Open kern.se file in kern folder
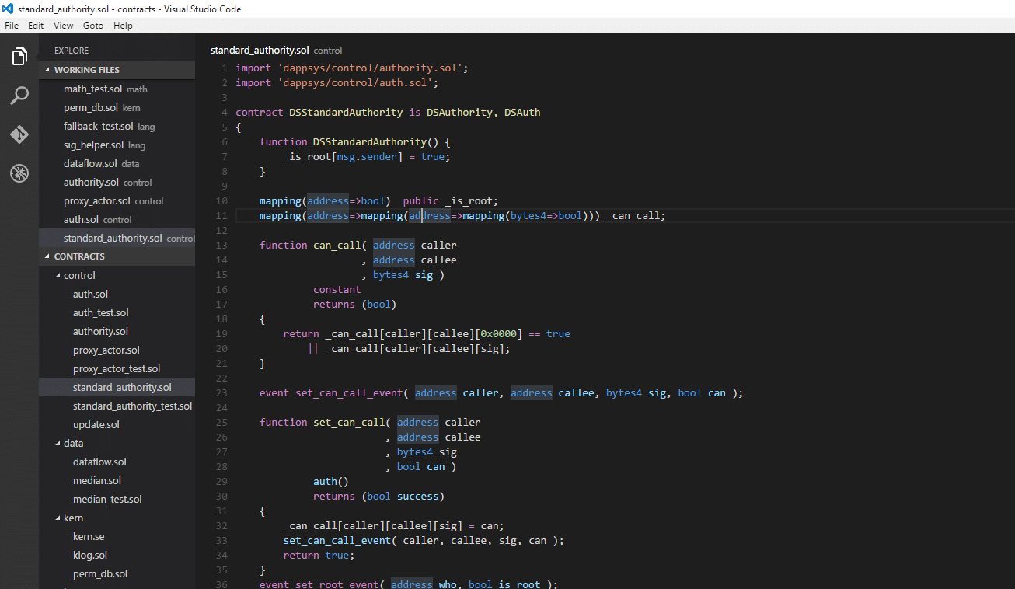1015x589 pixels. coord(89,536)
